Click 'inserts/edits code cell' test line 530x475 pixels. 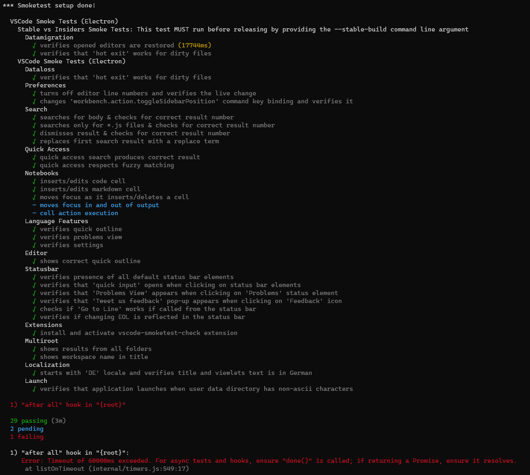click(79, 182)
